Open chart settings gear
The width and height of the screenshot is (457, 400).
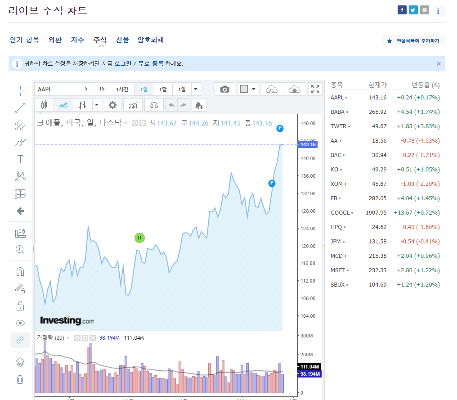pos(112,105)
